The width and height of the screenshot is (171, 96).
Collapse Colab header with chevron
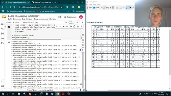pyautogui.click(x=83, y=22)
